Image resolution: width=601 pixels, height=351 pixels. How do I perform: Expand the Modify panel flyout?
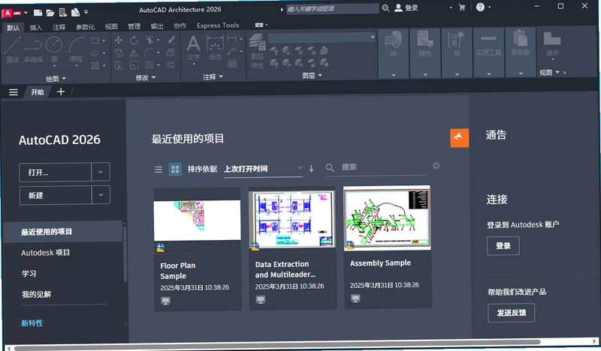146,78
